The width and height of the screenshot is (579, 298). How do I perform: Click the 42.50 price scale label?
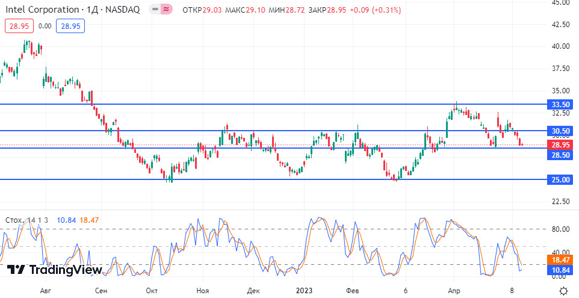click(x=560, y=24)
